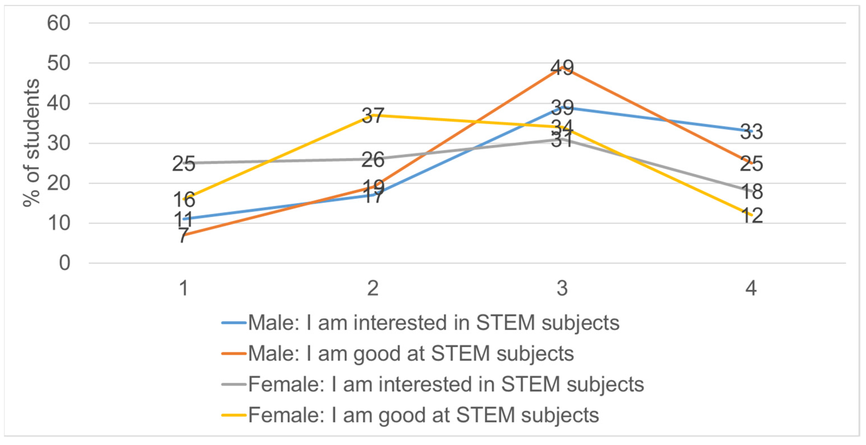Select the data label 18 at the gray line end
866x445 pixels.
click(752, 192)
